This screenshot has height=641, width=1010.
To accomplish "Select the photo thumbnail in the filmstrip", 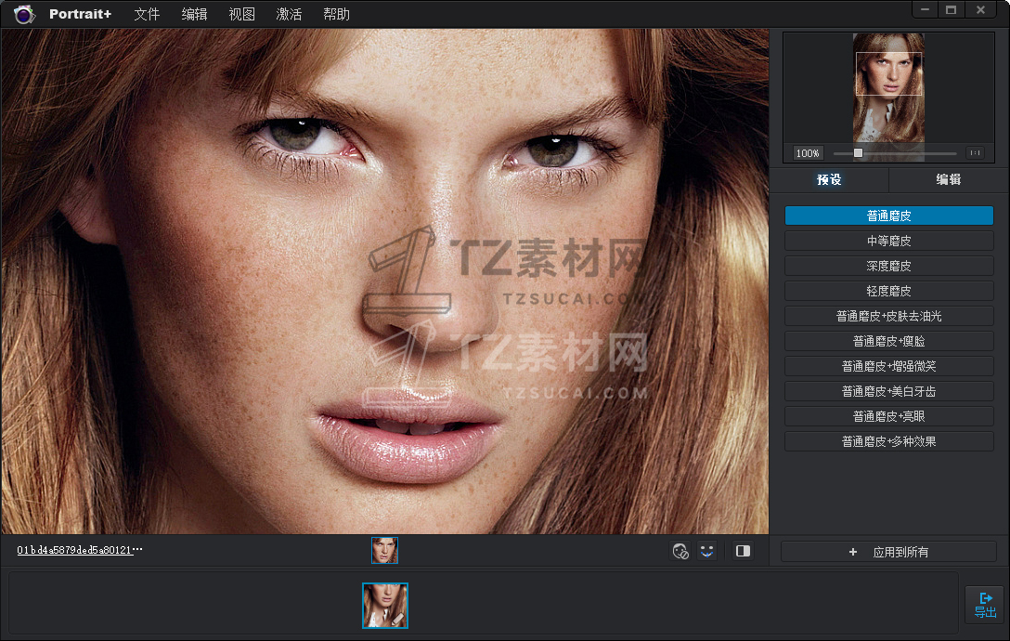I will click(x=385, y=606).
